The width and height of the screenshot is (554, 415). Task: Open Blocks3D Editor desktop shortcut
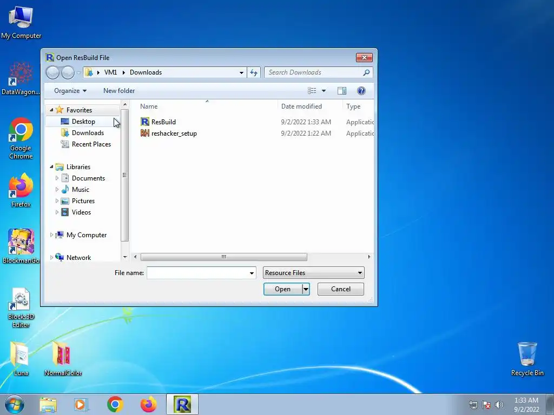[x=21, y=307]
